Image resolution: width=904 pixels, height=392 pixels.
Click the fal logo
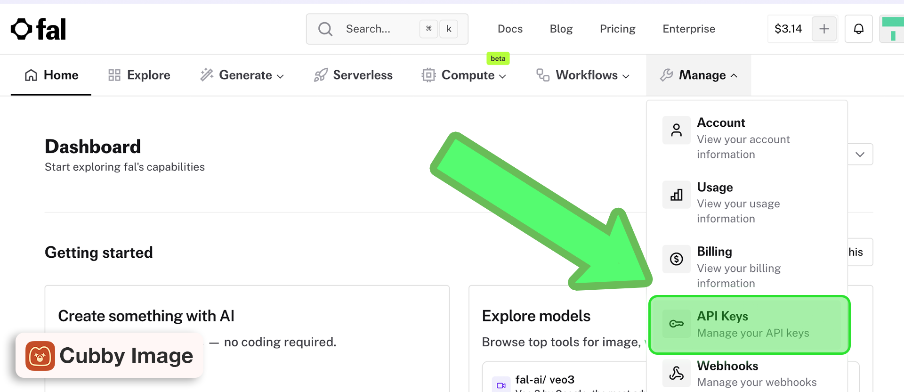click(x=39, y=29)
